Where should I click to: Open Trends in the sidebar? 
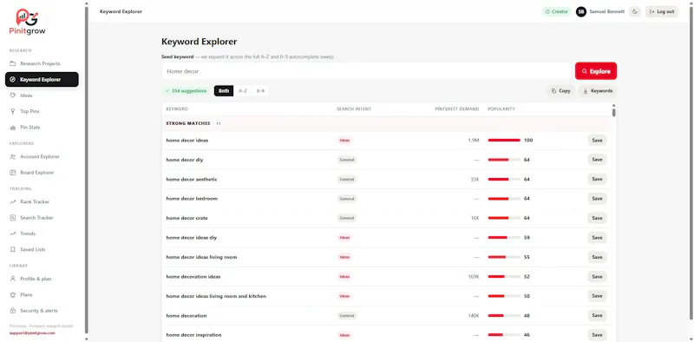42,233
